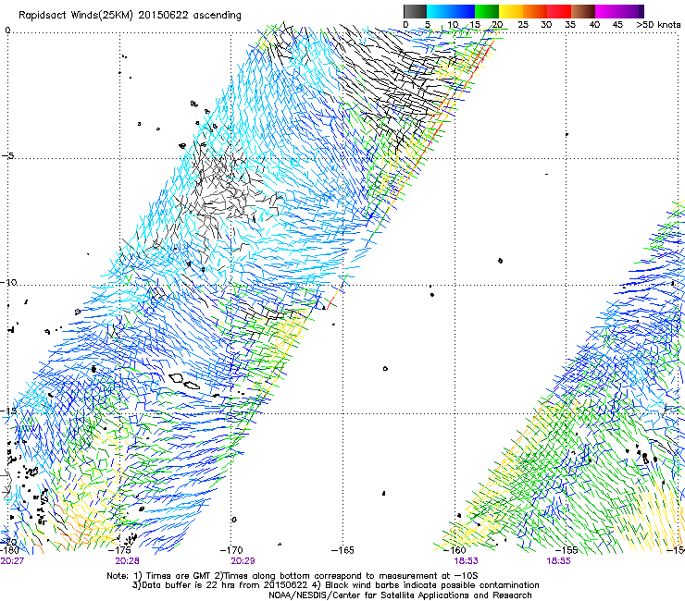The image size is (685, 601).
Task: Click the '10' label under the color bar
Action: 452,25
